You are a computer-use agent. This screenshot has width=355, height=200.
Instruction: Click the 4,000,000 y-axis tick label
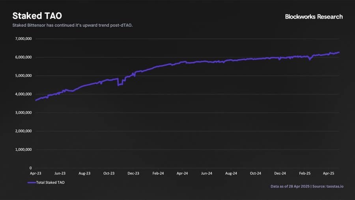click(x=23, y=94)
